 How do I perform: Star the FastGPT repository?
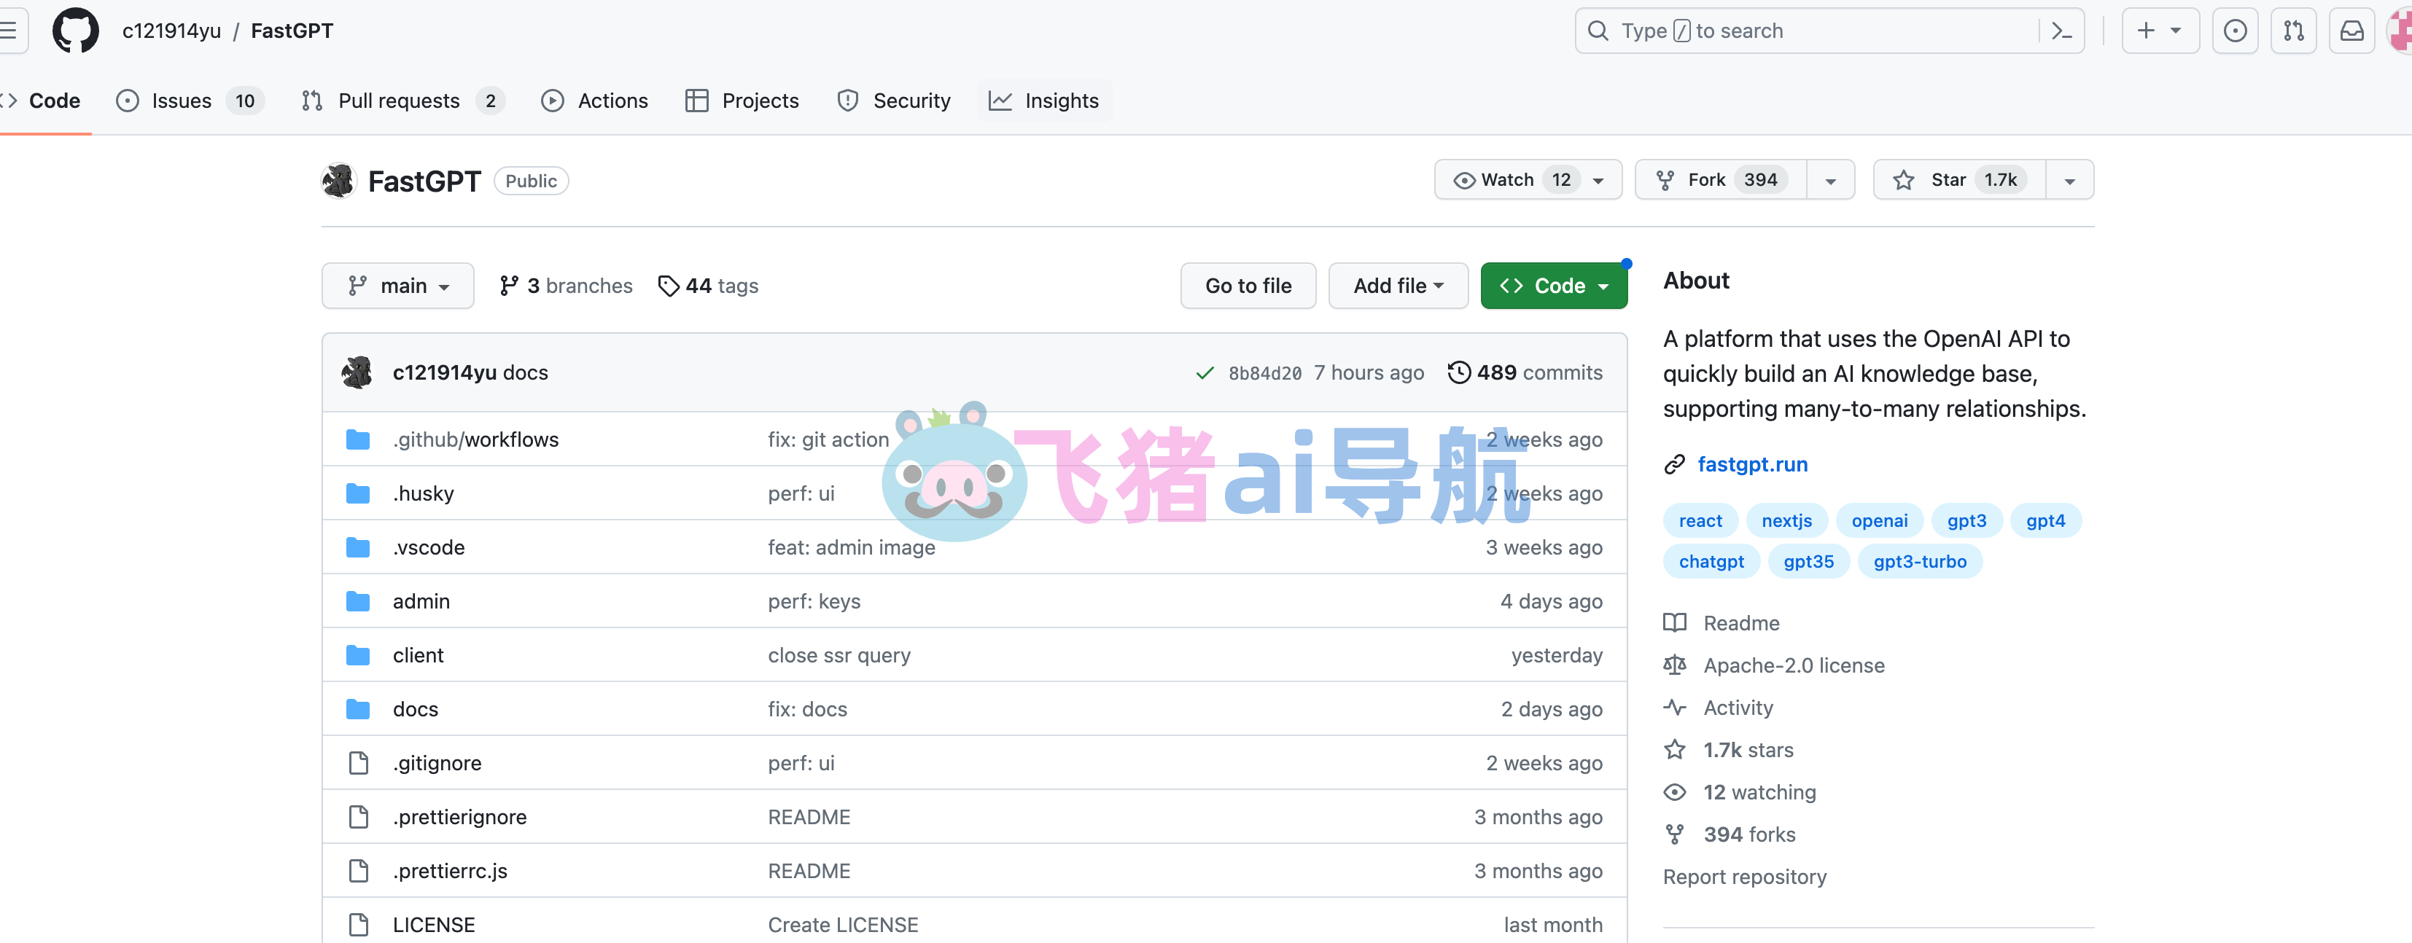pos(1958,179)
